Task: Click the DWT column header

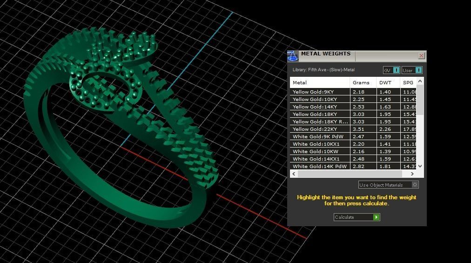Action: click(388, 82)
